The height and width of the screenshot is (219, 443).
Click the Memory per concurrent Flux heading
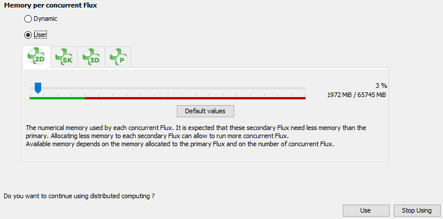[x=50, y=6]
